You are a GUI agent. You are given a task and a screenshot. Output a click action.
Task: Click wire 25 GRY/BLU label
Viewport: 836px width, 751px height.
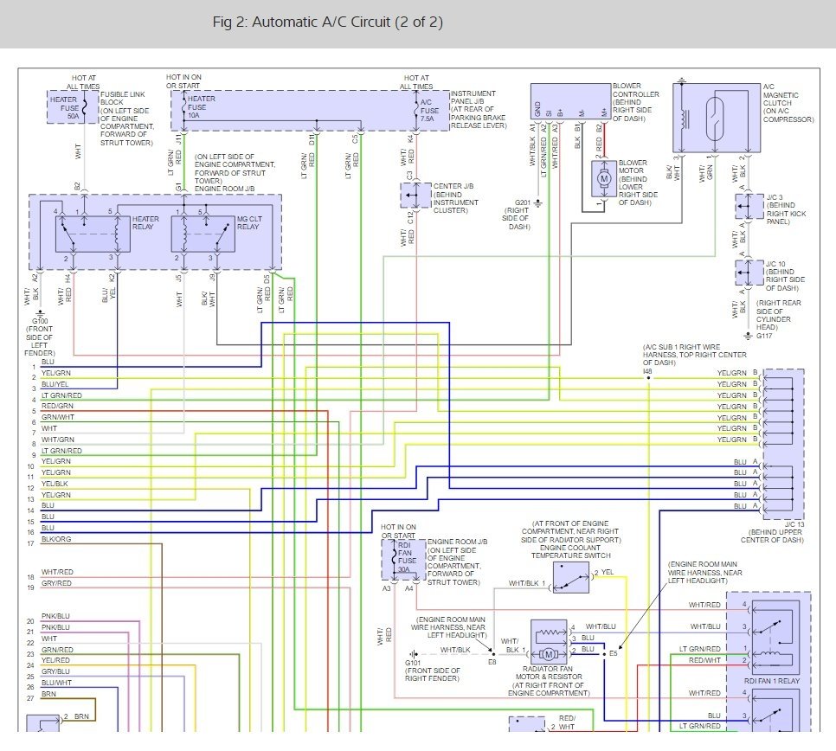[55, 671]
